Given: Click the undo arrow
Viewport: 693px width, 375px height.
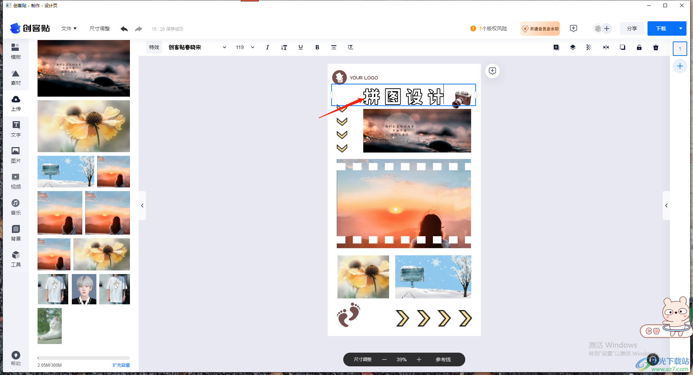Looking at the screenshot, I should 124,29.
